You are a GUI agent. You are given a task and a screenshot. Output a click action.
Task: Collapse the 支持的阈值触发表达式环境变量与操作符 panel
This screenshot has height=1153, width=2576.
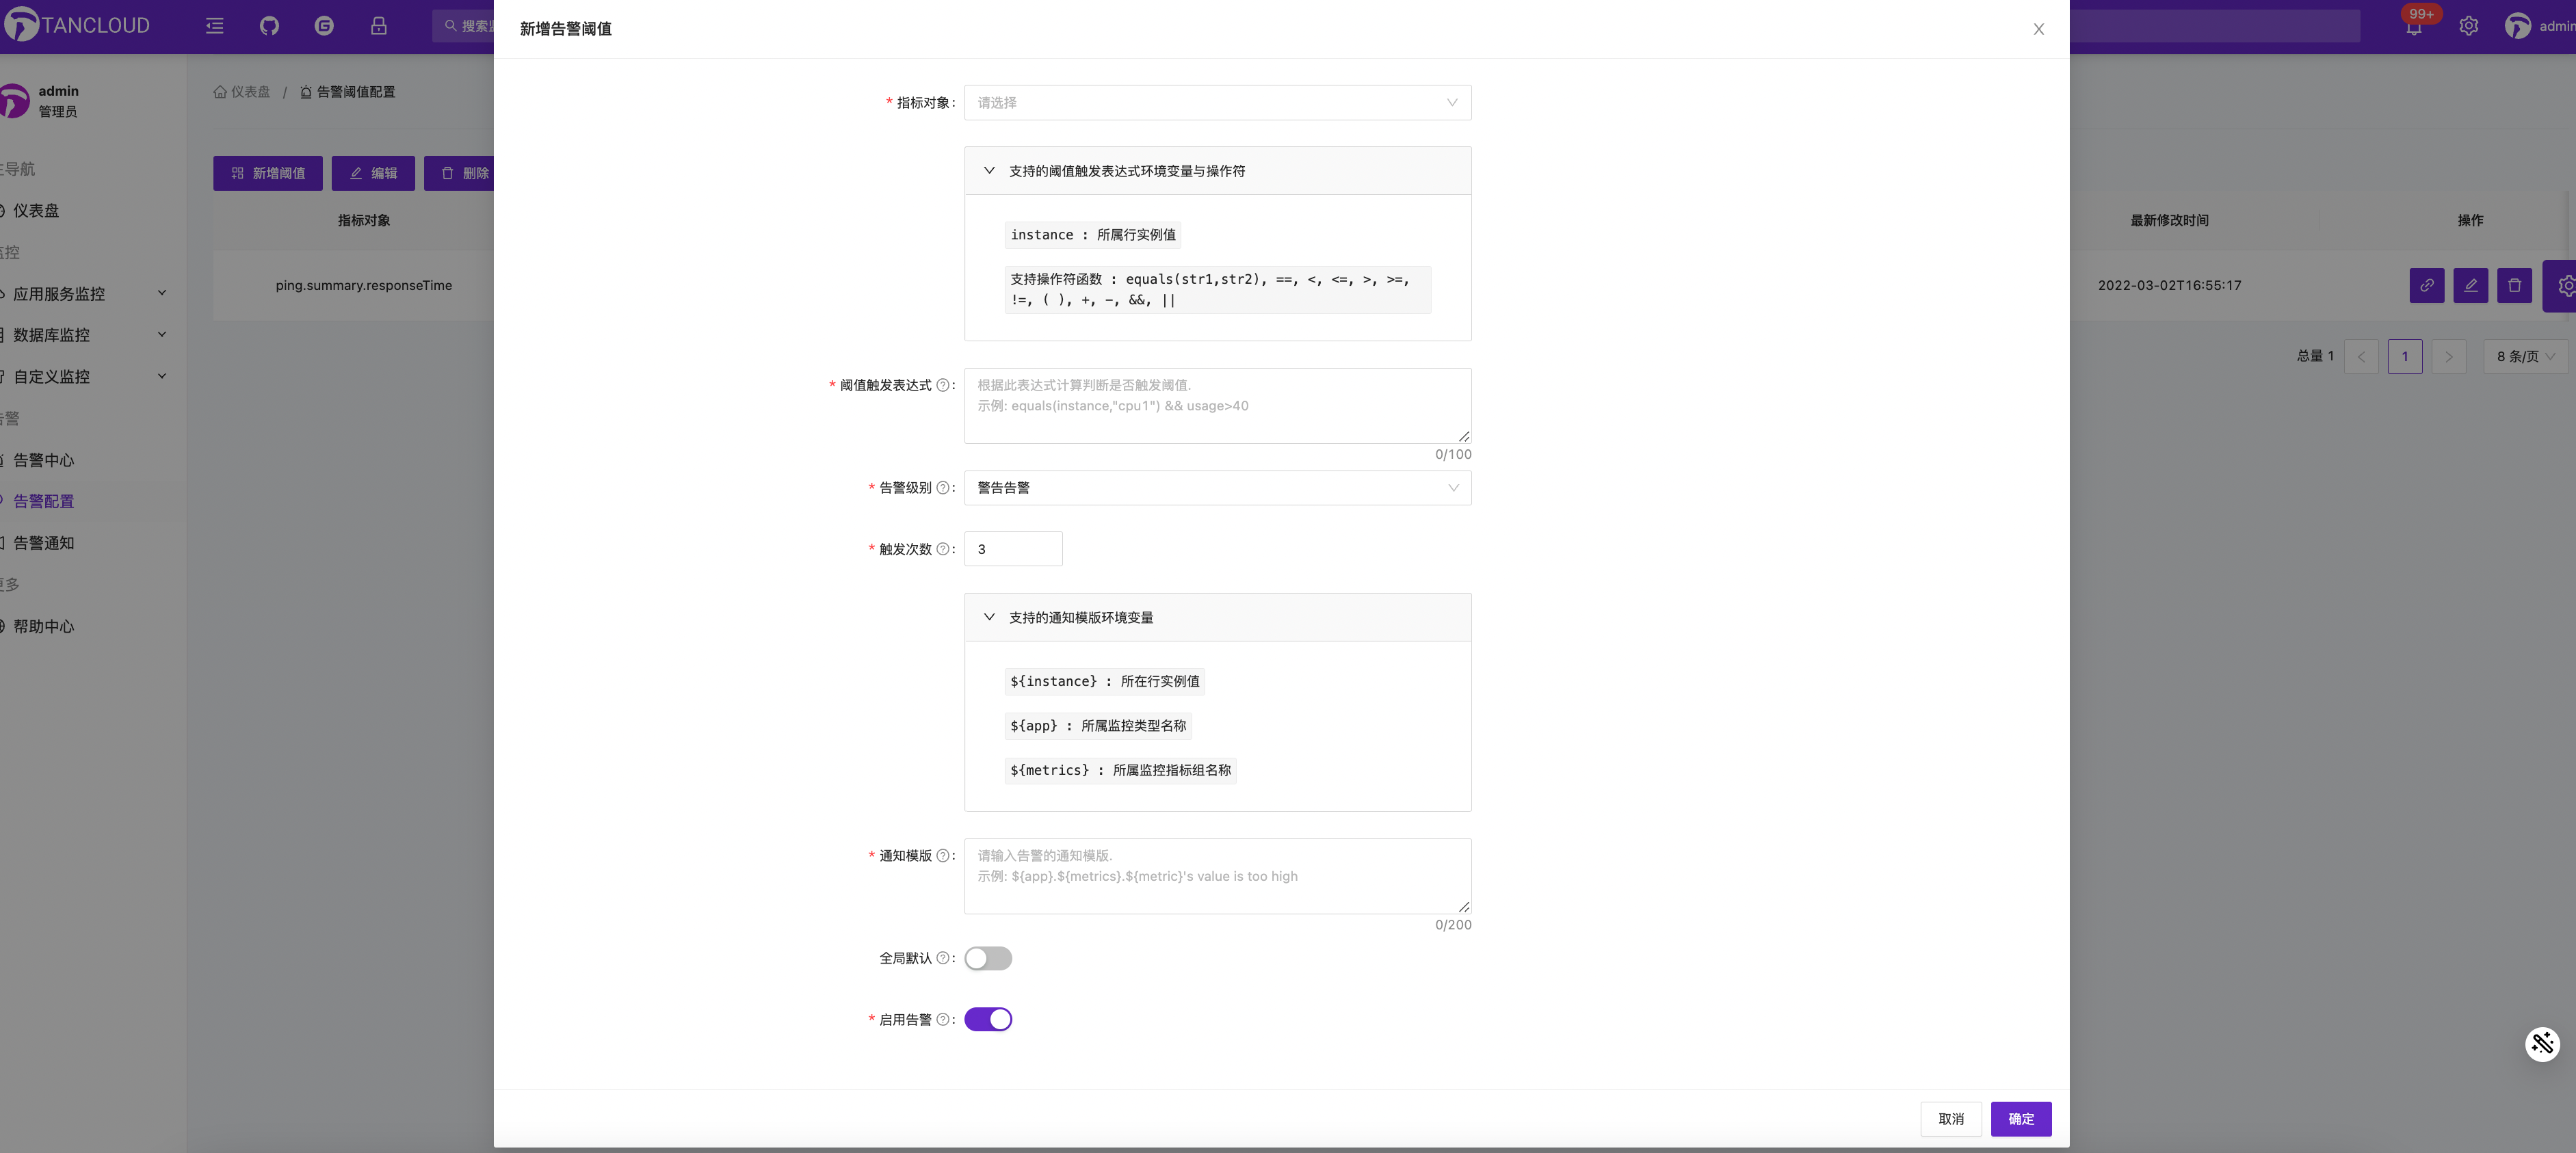point(989,171)
